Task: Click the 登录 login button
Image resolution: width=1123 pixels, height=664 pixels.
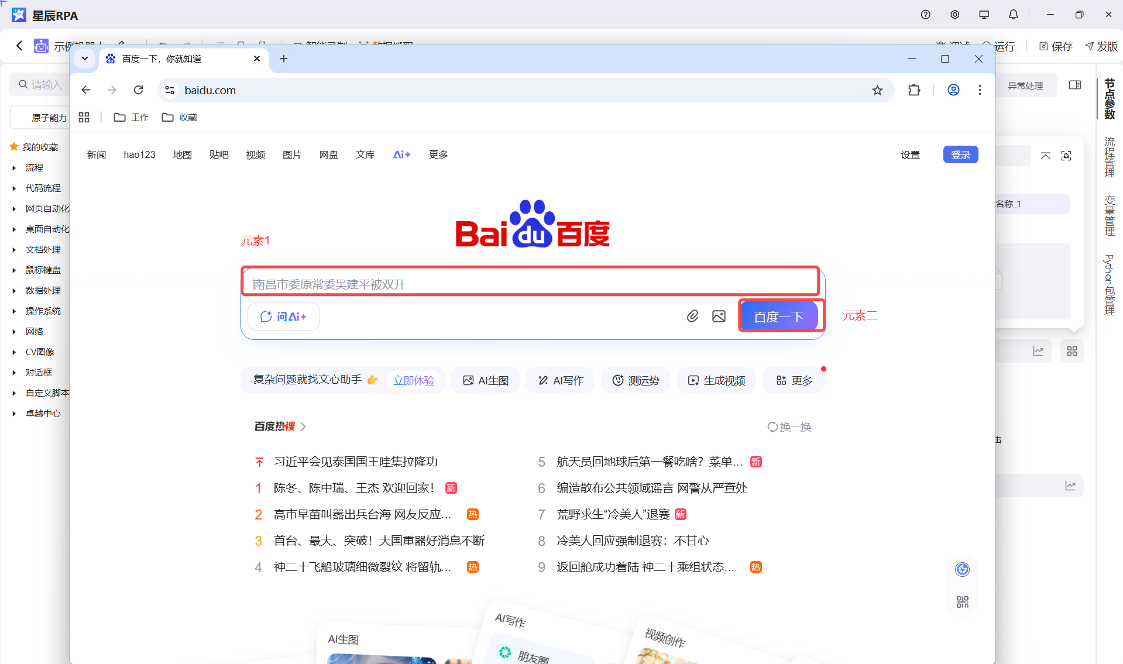Action: tap(960, 154)
